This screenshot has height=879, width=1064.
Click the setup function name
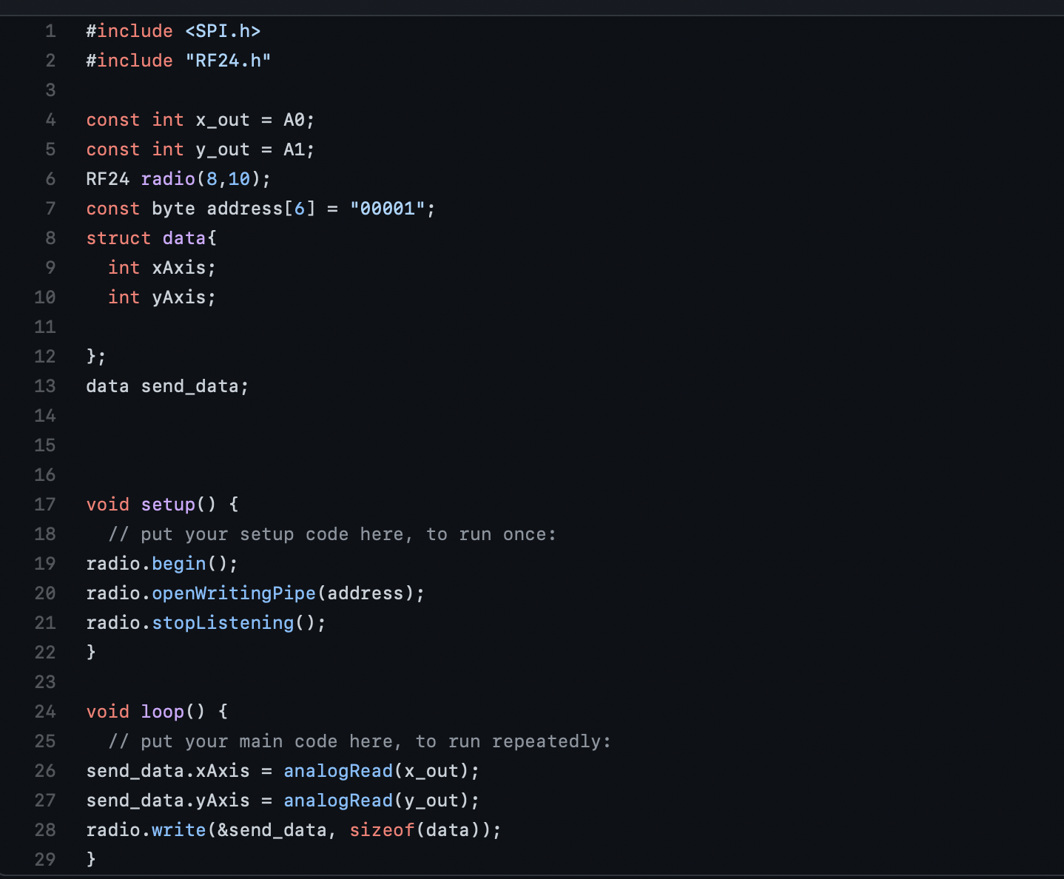point(168,505)
